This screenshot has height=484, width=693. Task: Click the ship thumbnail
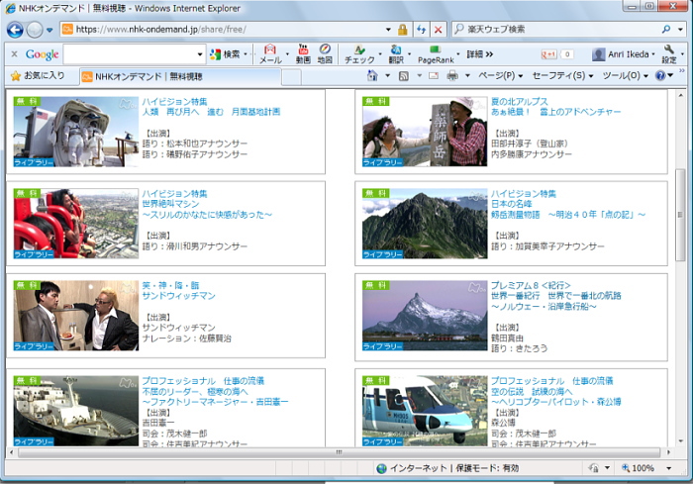[76, 411]
